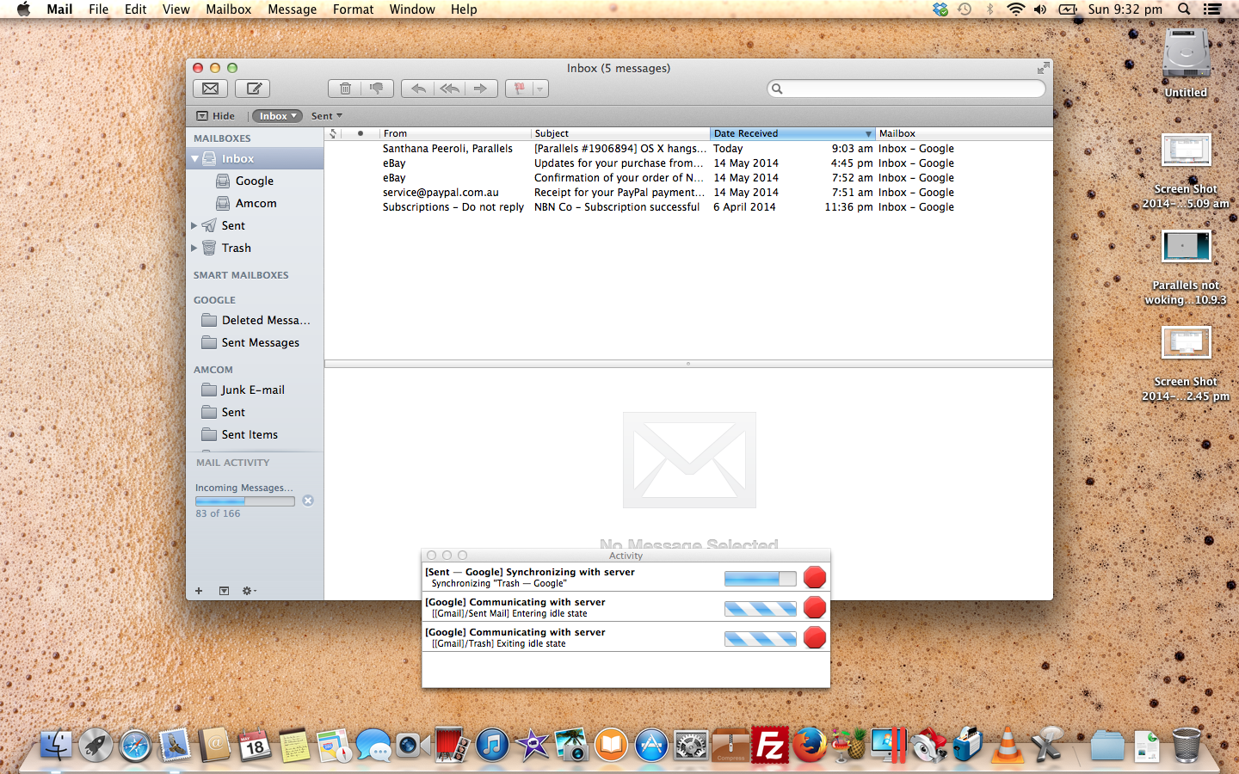Click the Synchronizing Trash progress bar in Activity
Viewport: 1239px width, 774px height.
(761, 579)
